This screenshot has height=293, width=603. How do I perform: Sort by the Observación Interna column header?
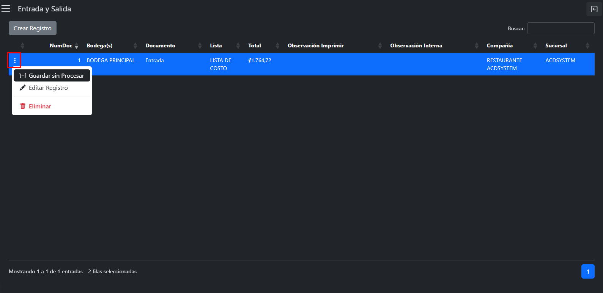(416, 46)
